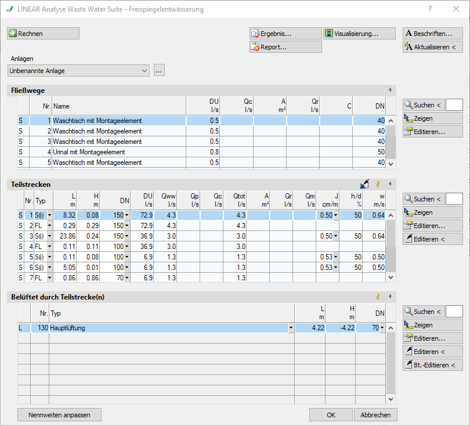Click the DU column header in Fließwege
Viewport: 470px width, 426px height.
pyautogui.click(x=203, y=106)
